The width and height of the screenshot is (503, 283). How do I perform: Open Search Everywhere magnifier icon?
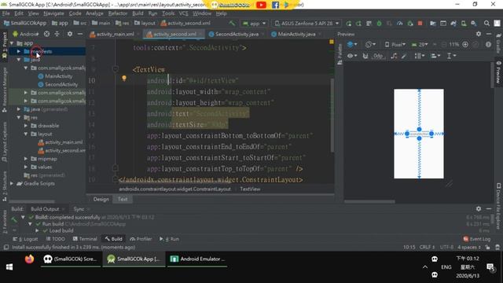click(x=486, y=24)
